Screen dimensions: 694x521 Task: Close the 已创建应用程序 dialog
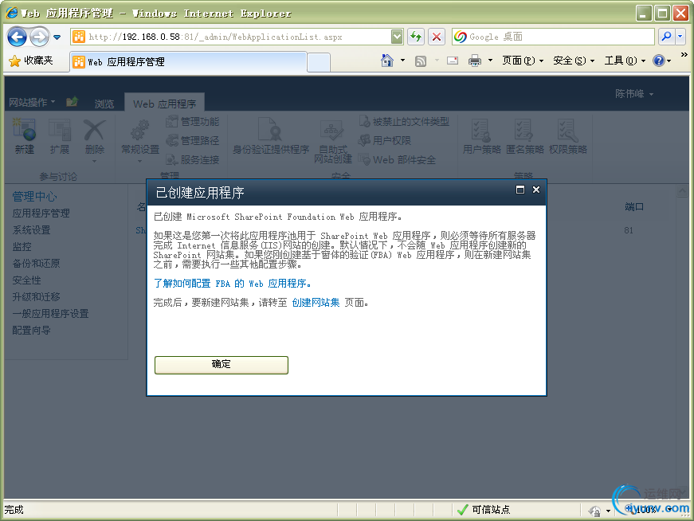(x=536, y=190)
